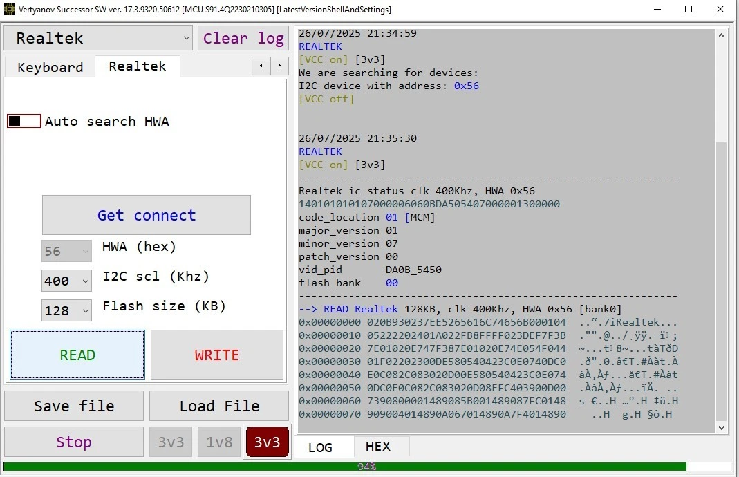Switch to the Keyboard tab
This screenshot has width=739, height=477.
point(50,67)
